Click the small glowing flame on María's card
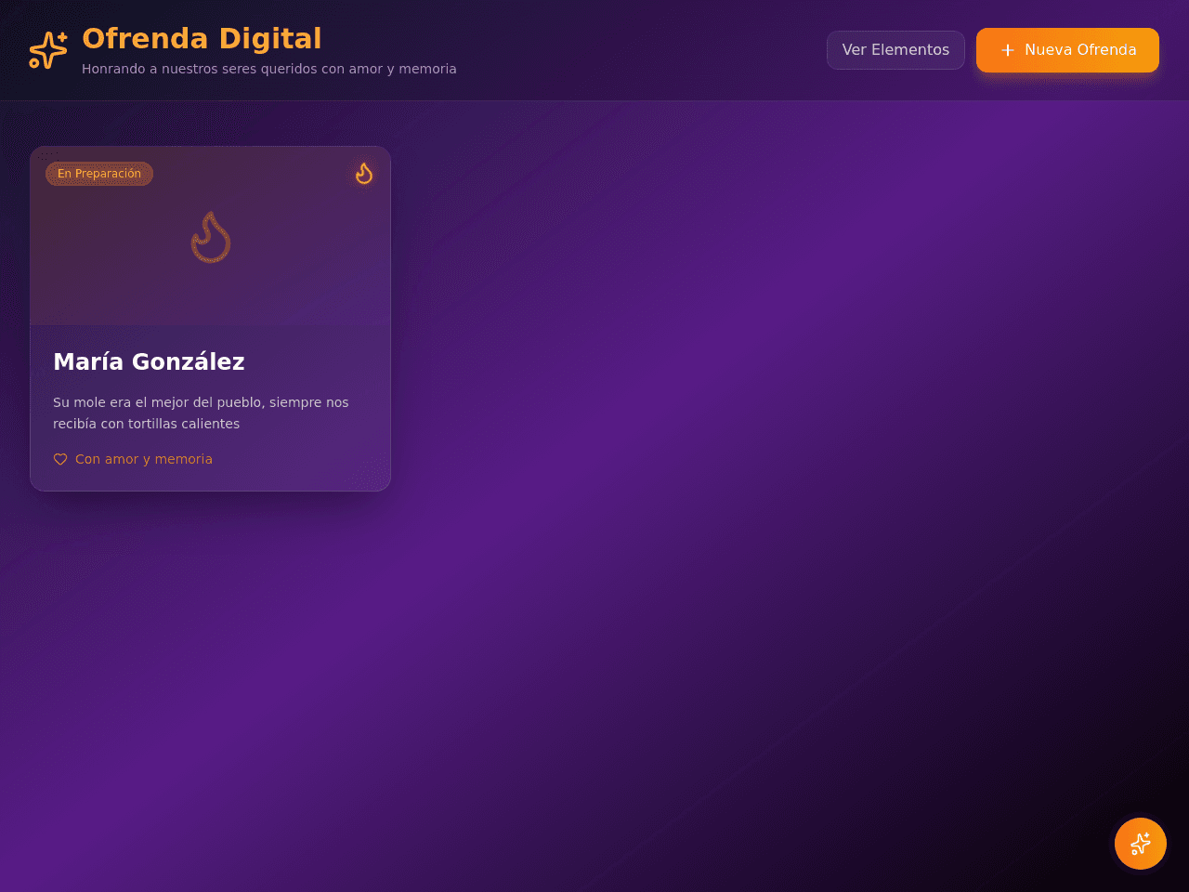 (364, 174)
